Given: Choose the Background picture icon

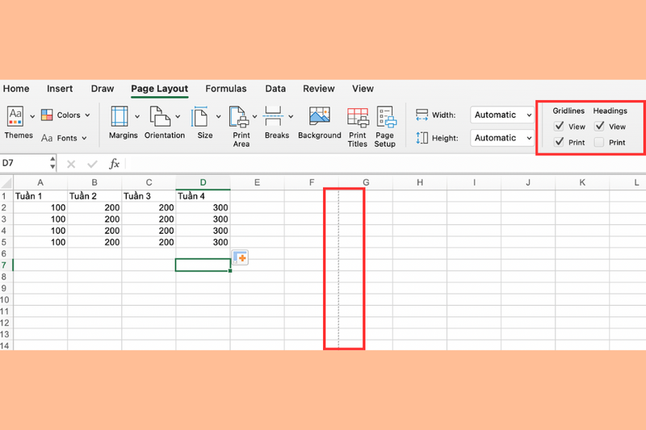Looking at the screenshot, I should (320, 116).
